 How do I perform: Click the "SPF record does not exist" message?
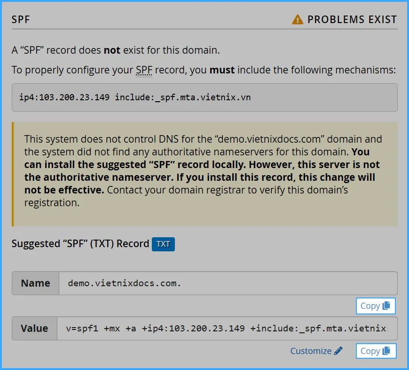click(116, 50)
